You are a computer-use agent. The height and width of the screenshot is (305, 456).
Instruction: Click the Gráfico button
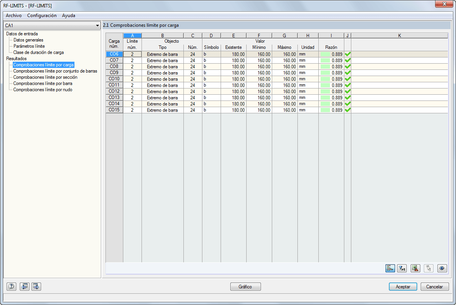(245, 287)
